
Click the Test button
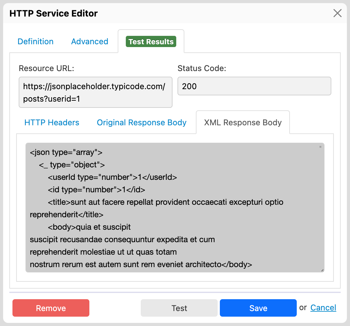[179, 308]
